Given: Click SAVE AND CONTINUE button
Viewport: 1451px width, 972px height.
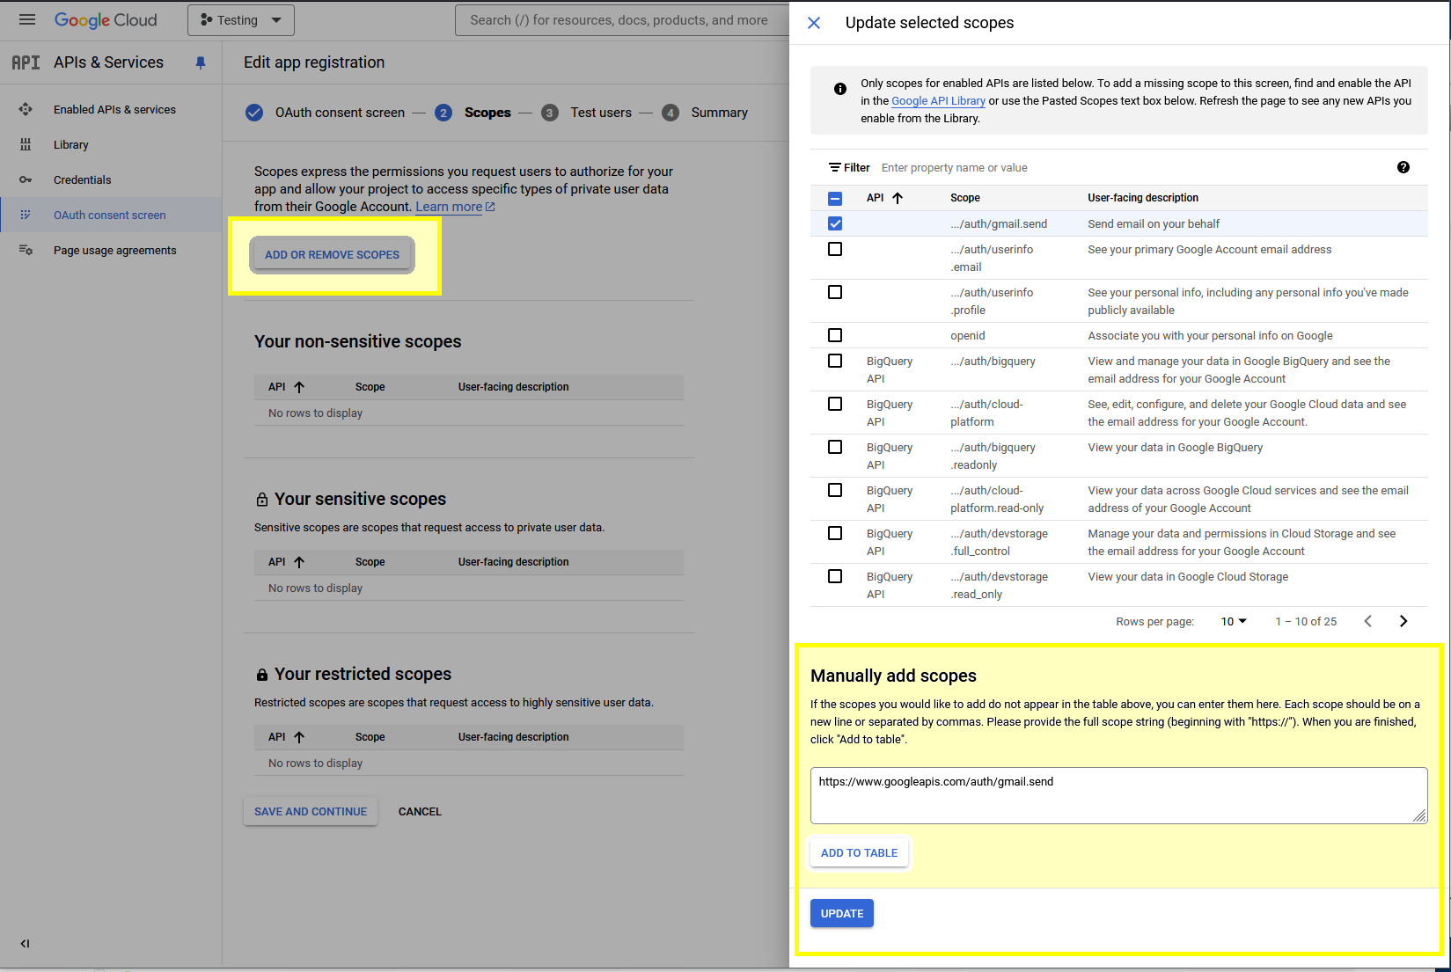Looking at the screenshot, I should pos(311,812).
